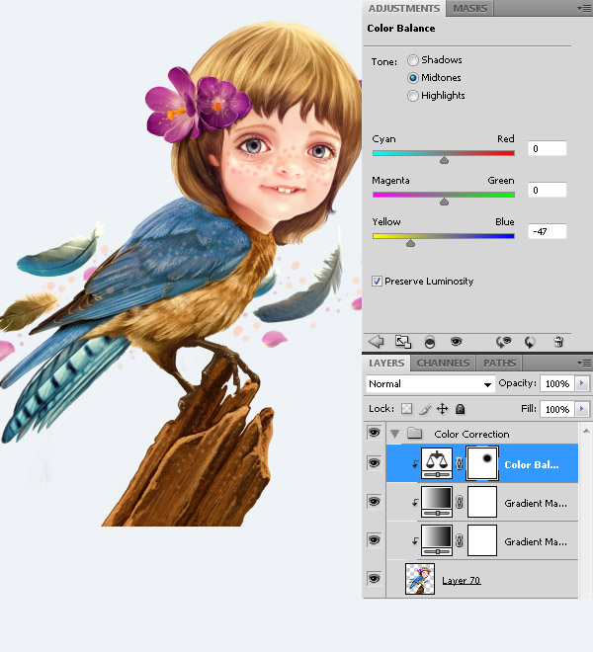The image size is (593, 652).
Task: Click the Yellow-Blue slider handle
Action: click(x=410, y=243)
